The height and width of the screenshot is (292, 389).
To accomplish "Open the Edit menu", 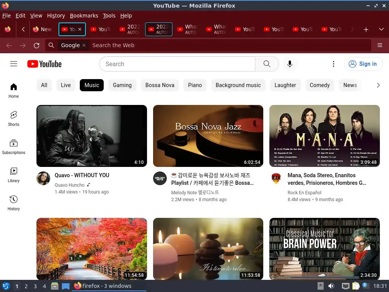I will click(x=21, y=16).
